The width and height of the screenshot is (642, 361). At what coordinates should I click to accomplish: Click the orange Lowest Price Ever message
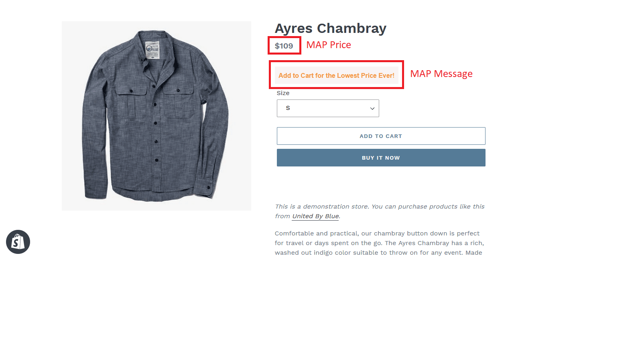[336, 75]
